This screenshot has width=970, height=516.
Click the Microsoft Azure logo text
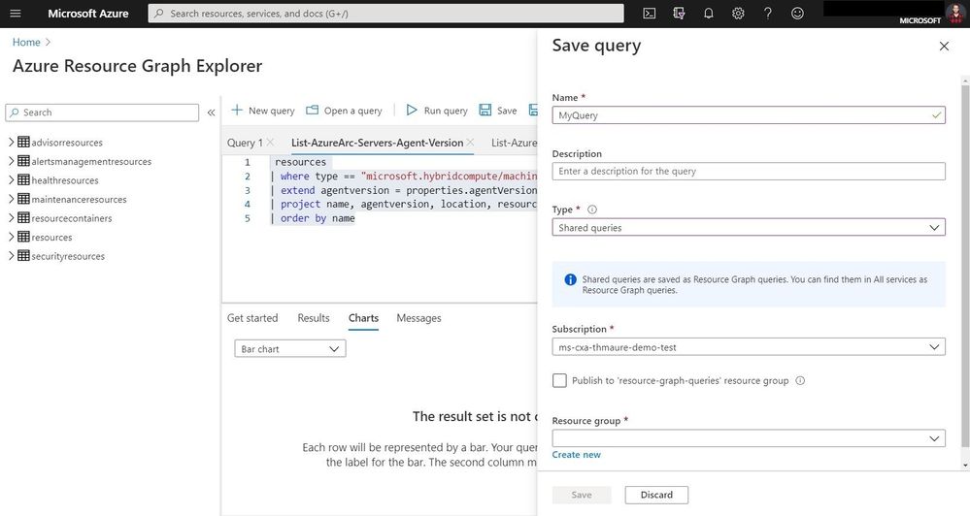(x=88, y=13)
